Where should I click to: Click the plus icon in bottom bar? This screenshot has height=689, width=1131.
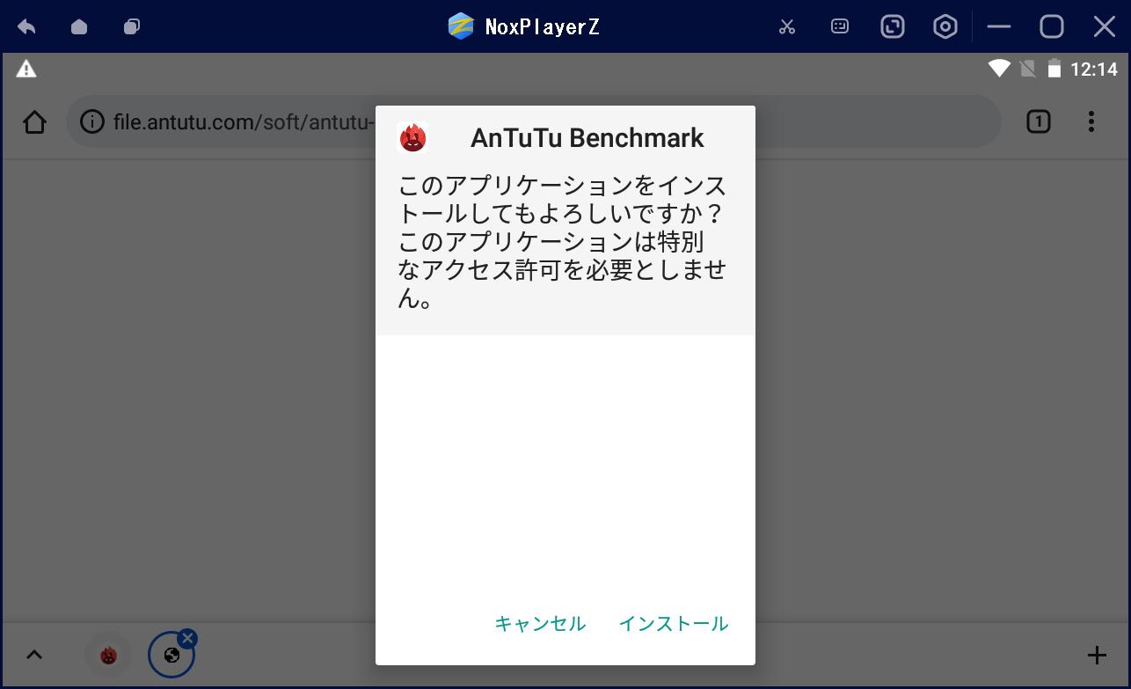1097,654
